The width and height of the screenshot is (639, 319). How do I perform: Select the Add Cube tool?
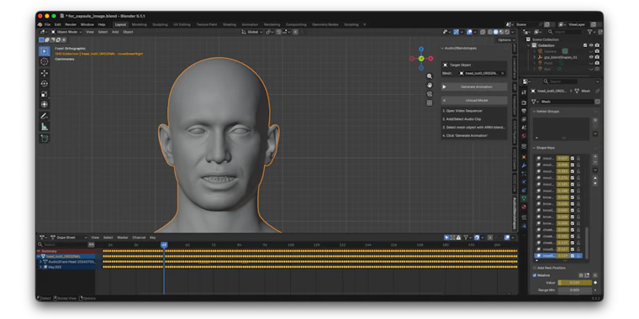[45, 139]
